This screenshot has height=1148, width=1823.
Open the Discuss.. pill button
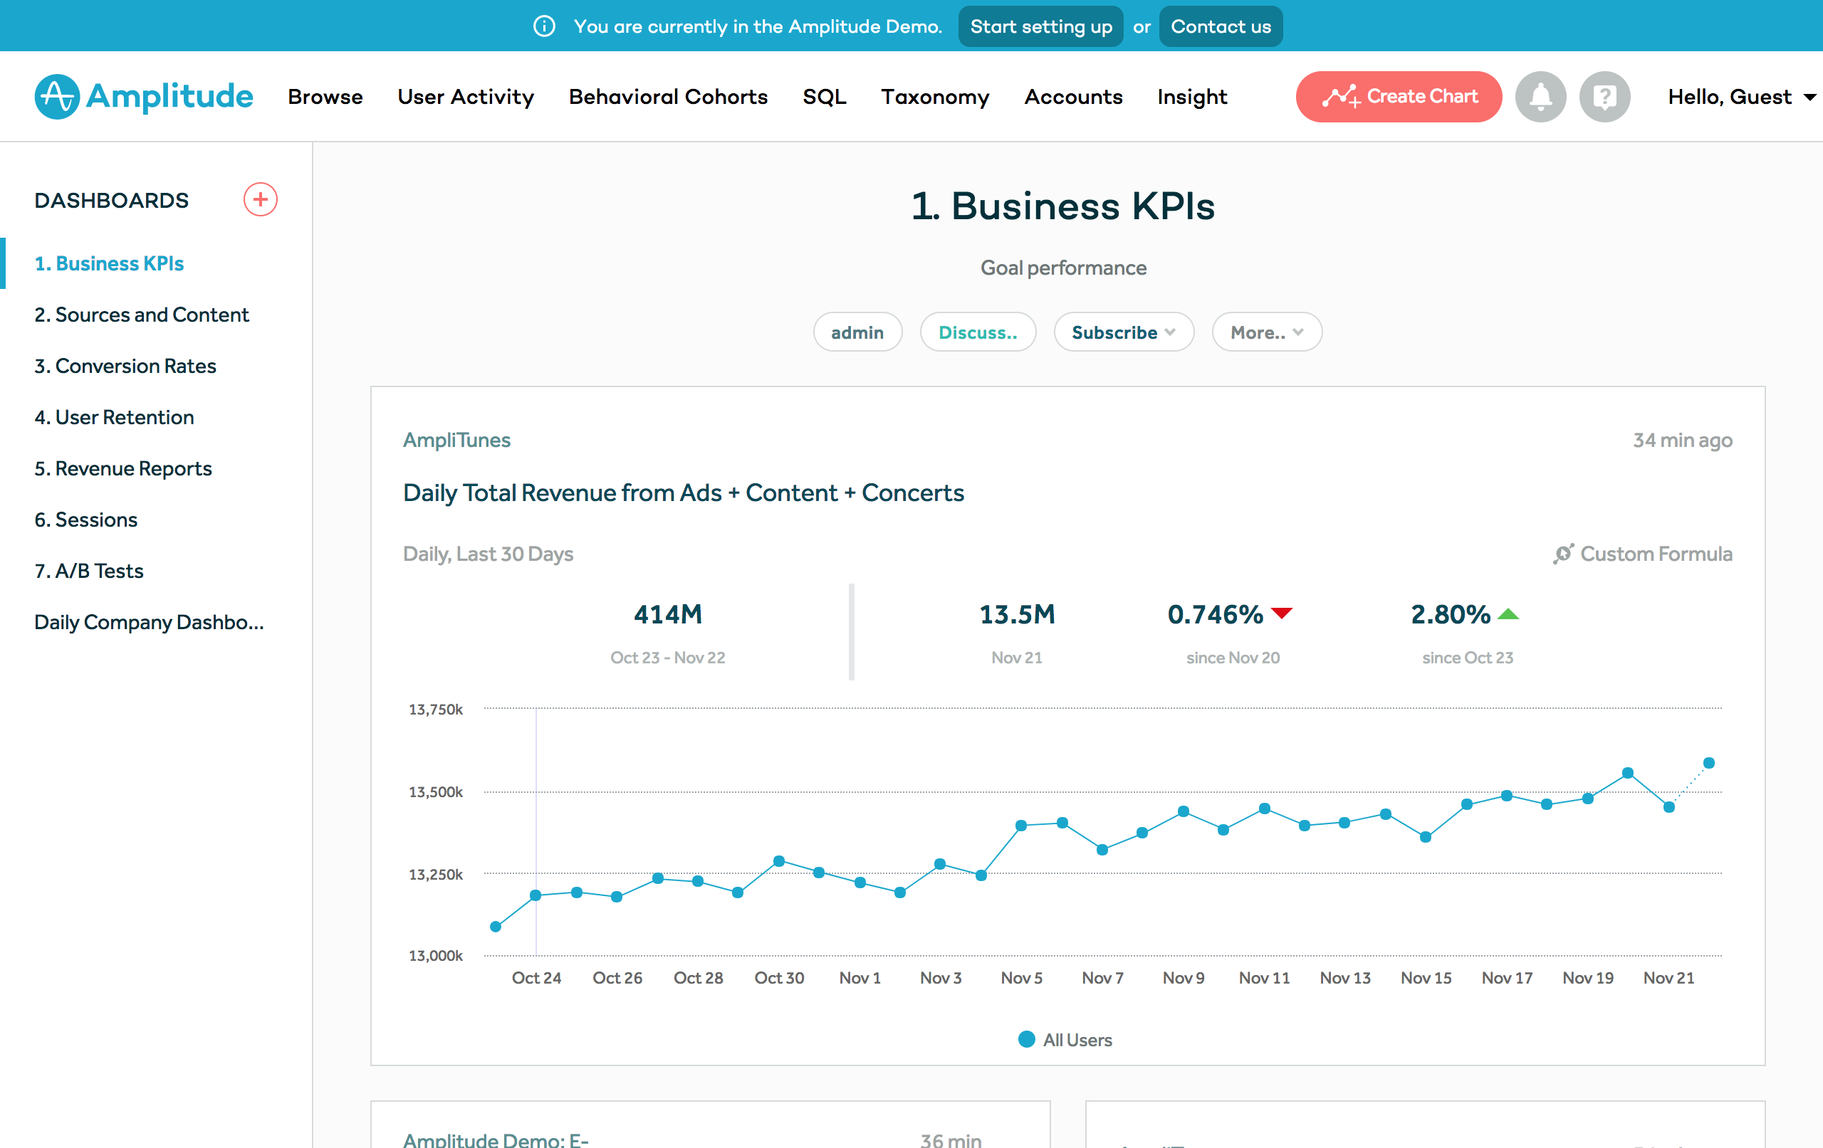click(x=977, y=332)
